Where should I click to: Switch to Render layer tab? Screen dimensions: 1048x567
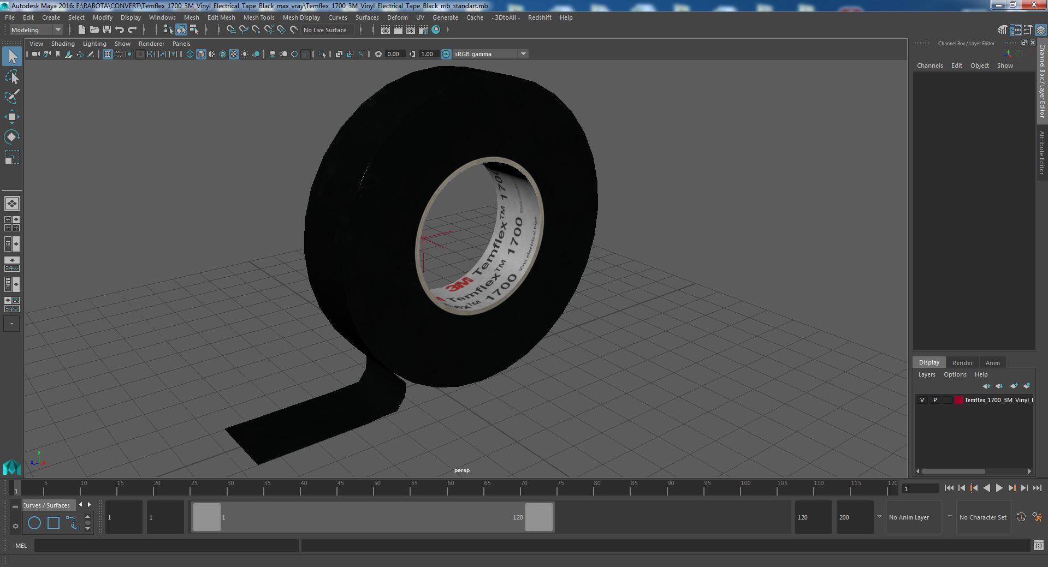tap(962, 363)
